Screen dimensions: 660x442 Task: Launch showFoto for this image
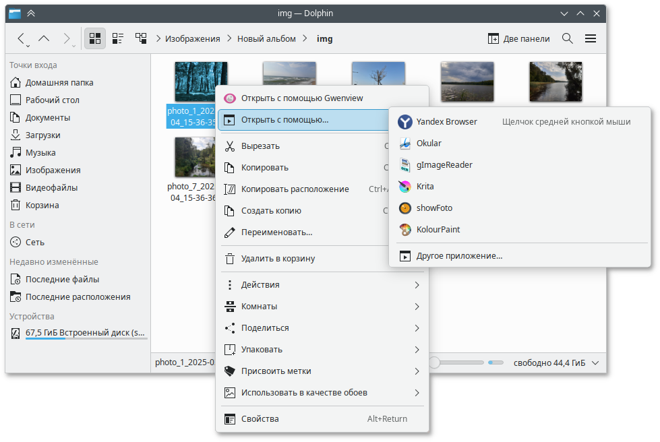[x=434, y=208]
